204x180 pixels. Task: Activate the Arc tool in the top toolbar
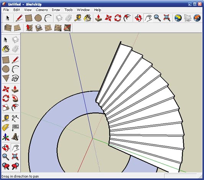pyautogui.click(x=48, y=18)
